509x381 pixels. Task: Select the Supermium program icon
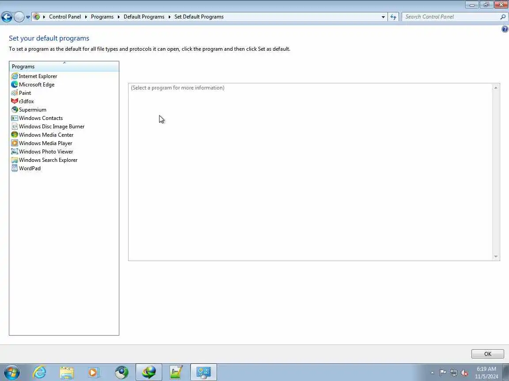click(15, 110)
